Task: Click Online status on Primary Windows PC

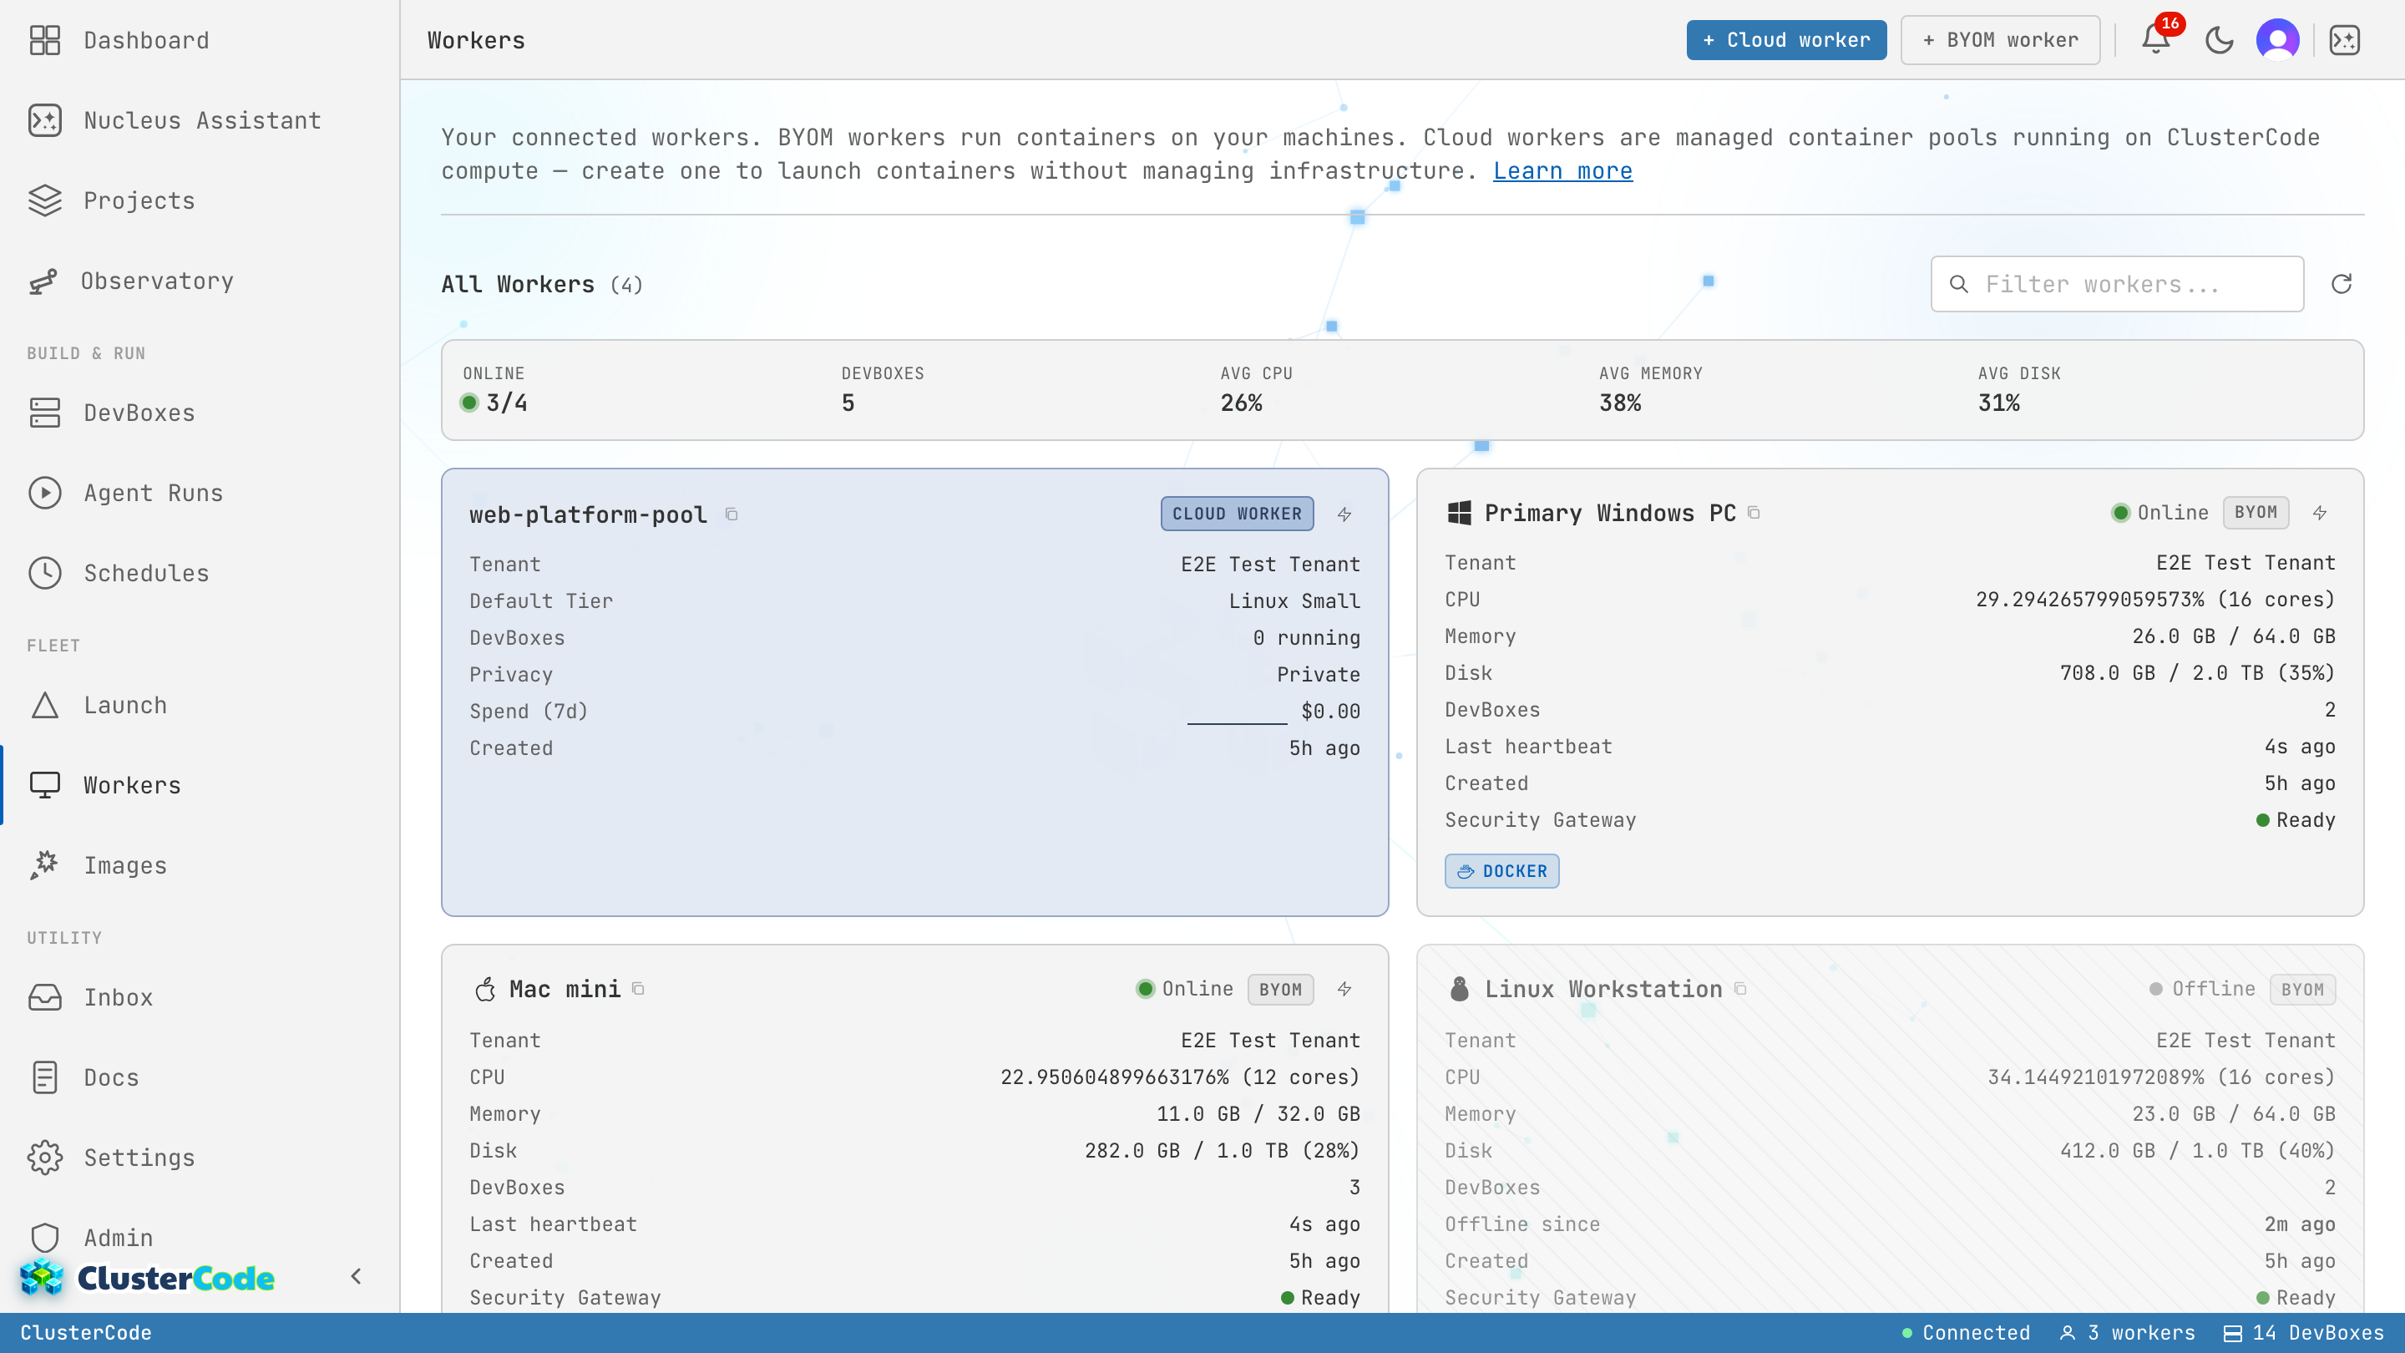Action: pyautogui.click(x=2159, y=513)
